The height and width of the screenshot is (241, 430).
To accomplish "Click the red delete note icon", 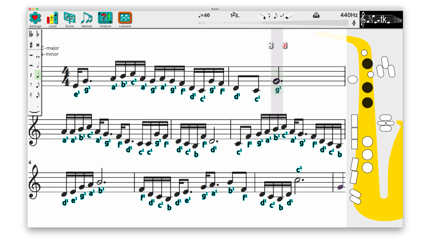I will [285, 45].
